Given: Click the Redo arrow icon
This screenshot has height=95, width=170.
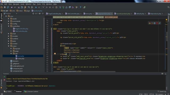Looking at the screenshot, I should coord(15,7).
